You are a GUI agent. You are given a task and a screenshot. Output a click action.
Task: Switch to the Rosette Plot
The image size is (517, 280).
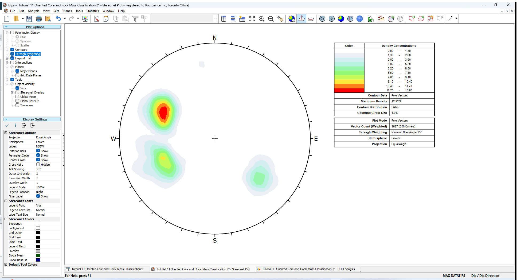371,19
